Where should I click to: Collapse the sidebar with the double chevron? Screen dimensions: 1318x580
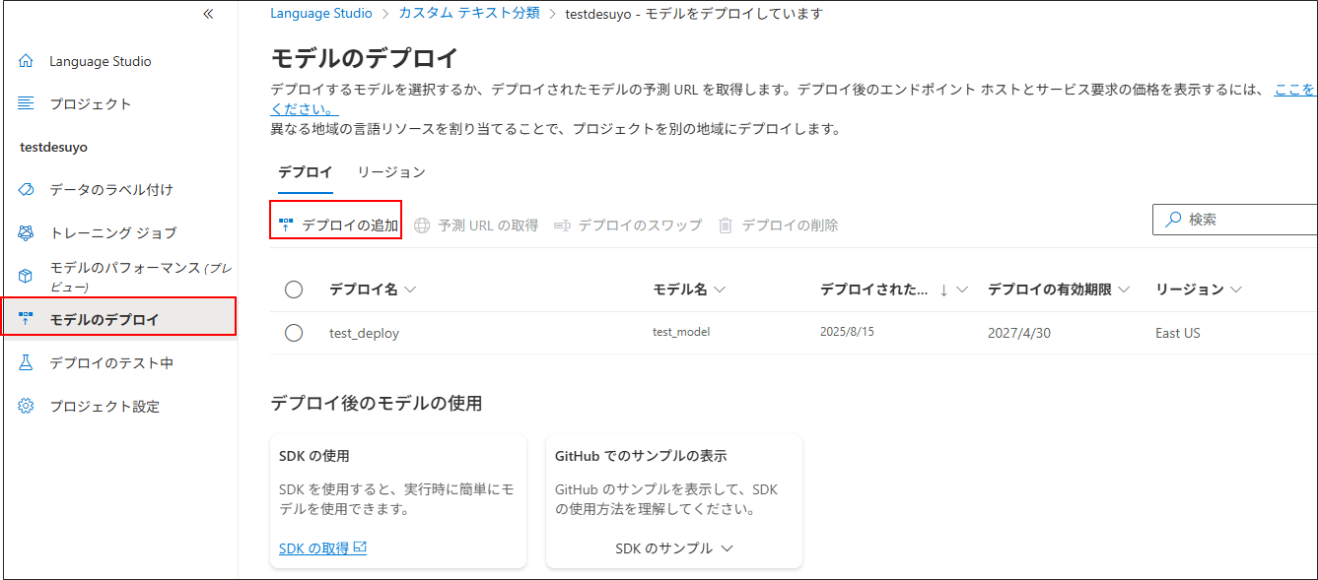[208, 14]
